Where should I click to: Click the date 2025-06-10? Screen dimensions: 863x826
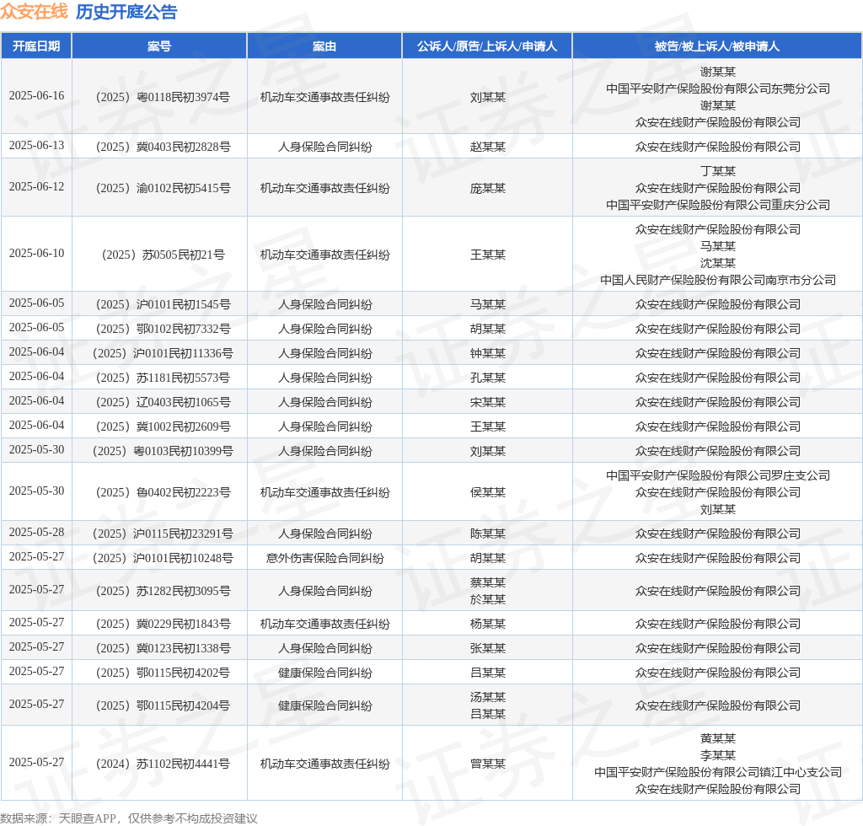[x=36, y=253]
